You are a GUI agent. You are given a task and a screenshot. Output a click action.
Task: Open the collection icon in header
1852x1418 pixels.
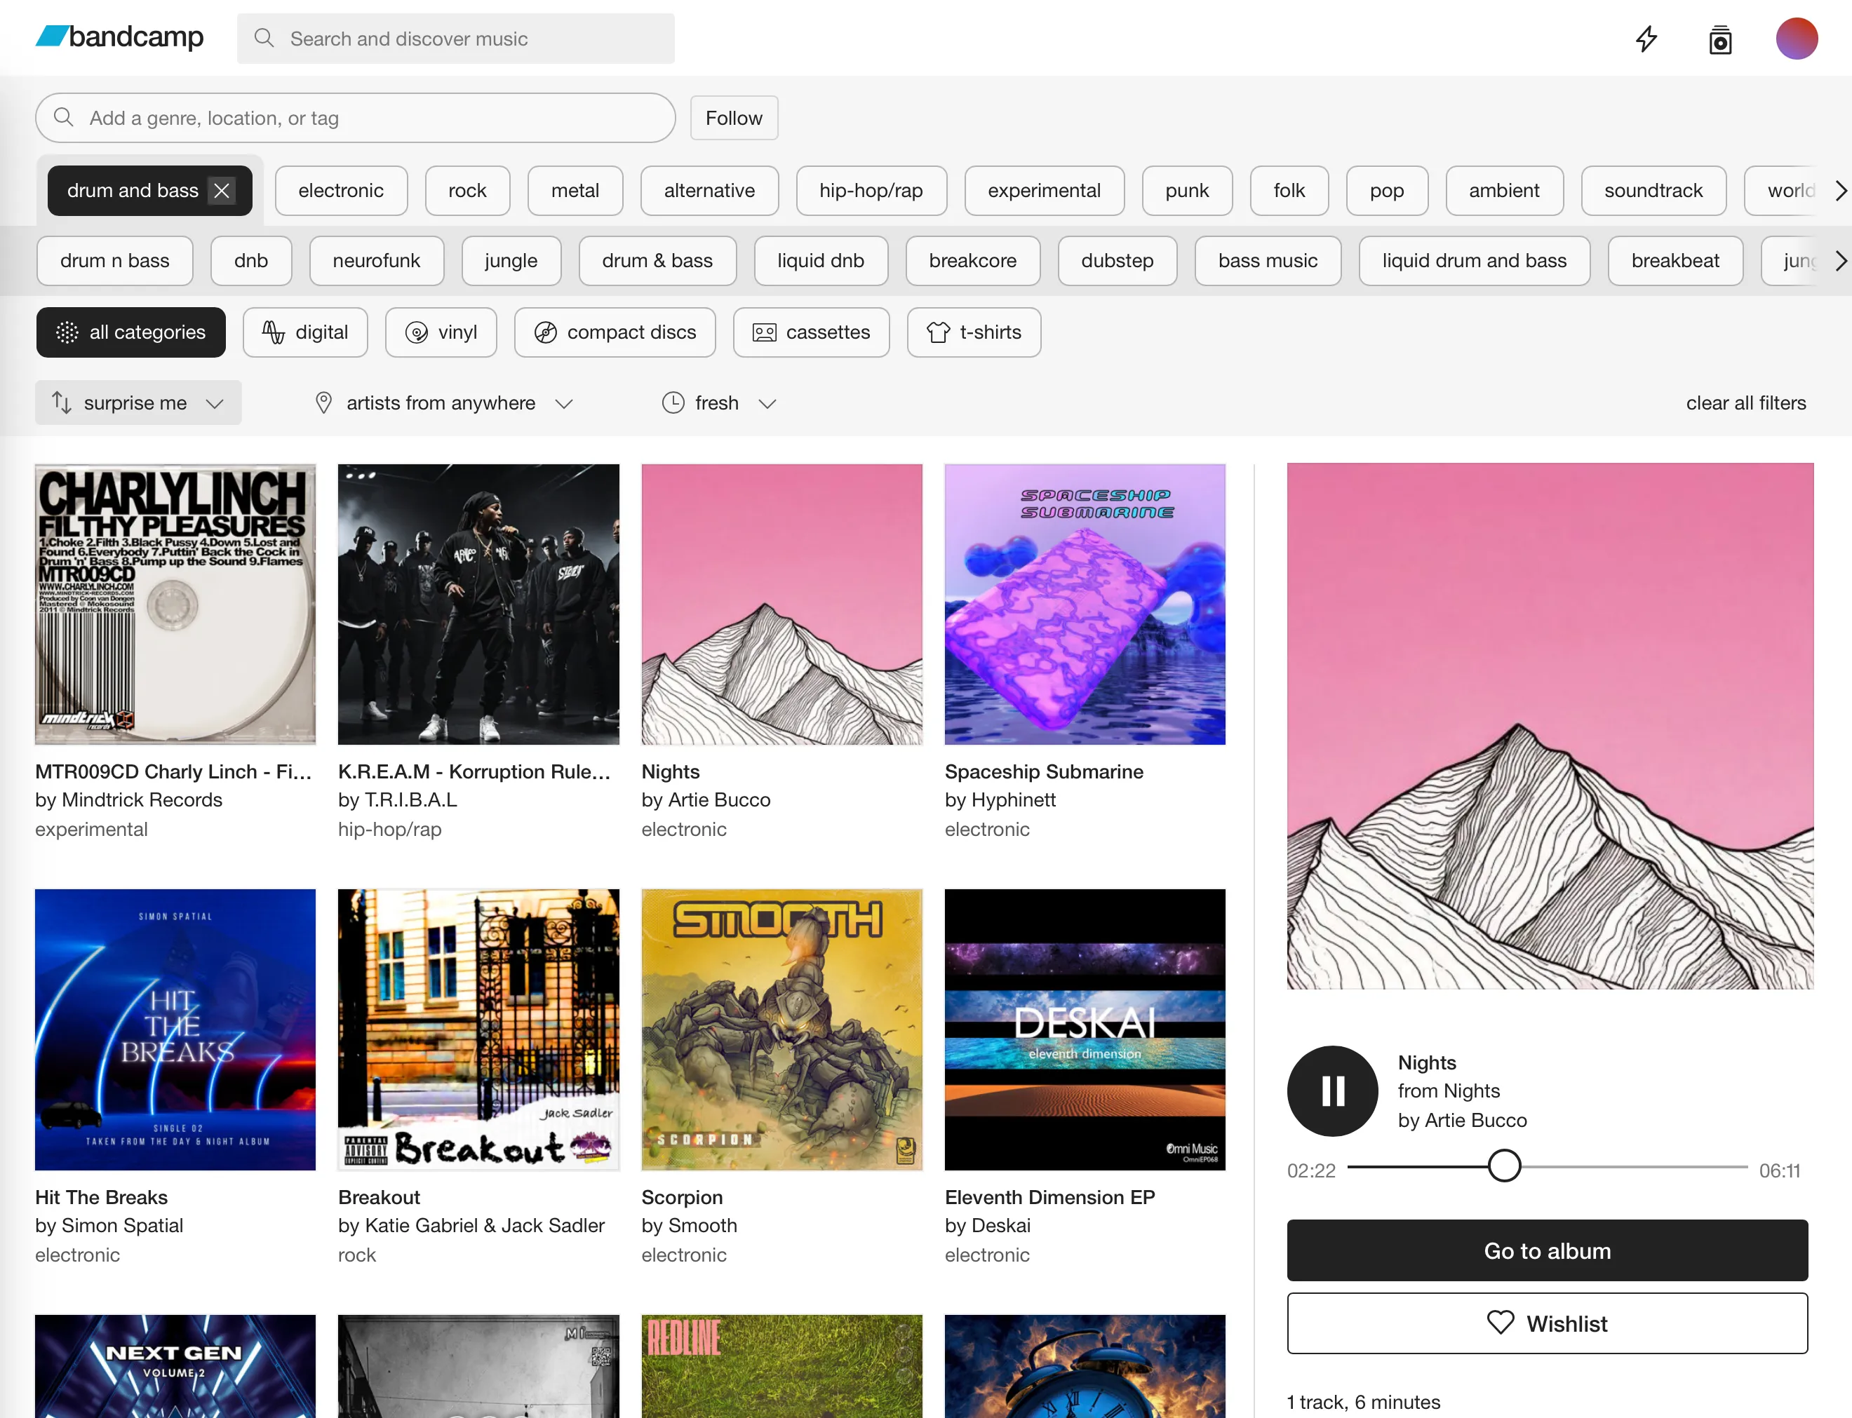pos(1719,40)
